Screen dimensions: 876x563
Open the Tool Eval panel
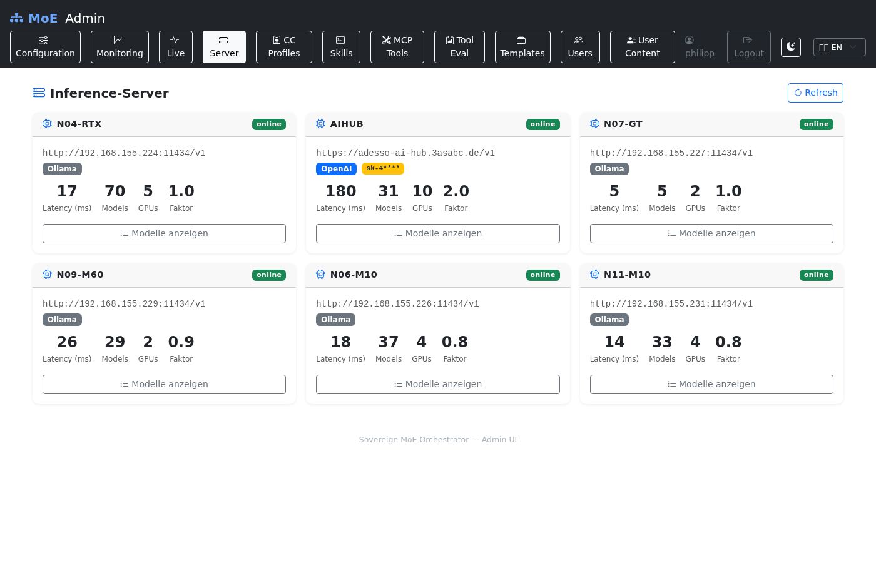459,47
